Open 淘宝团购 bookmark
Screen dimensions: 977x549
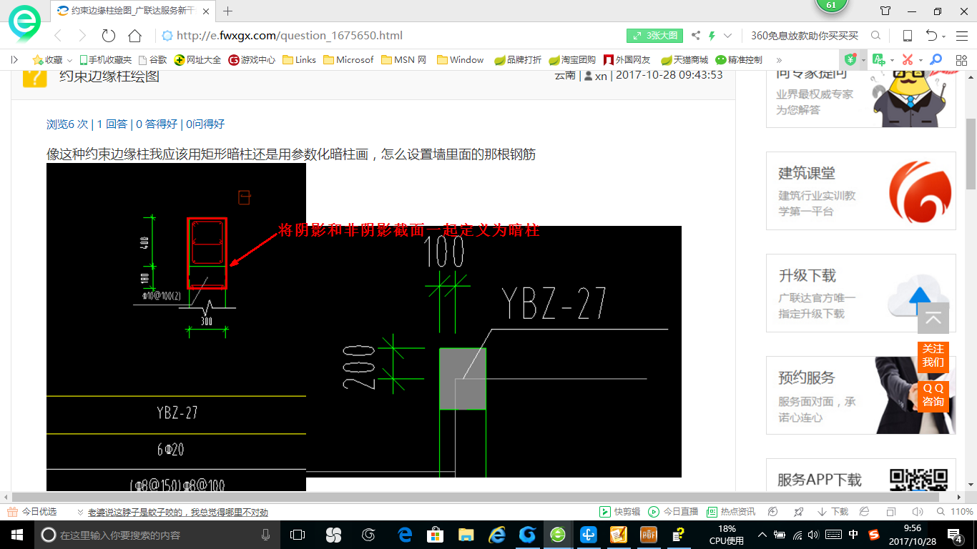point(572,60)
